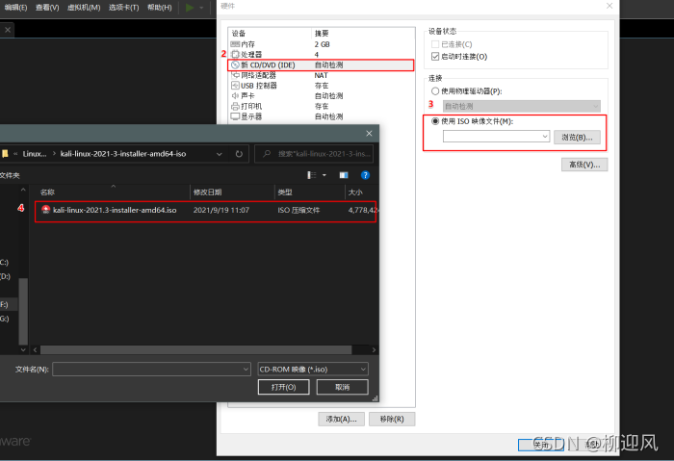Viewport: 674px width, 461px height.
Task: Open the 查看(V) menu
Action: click(47, 8)
